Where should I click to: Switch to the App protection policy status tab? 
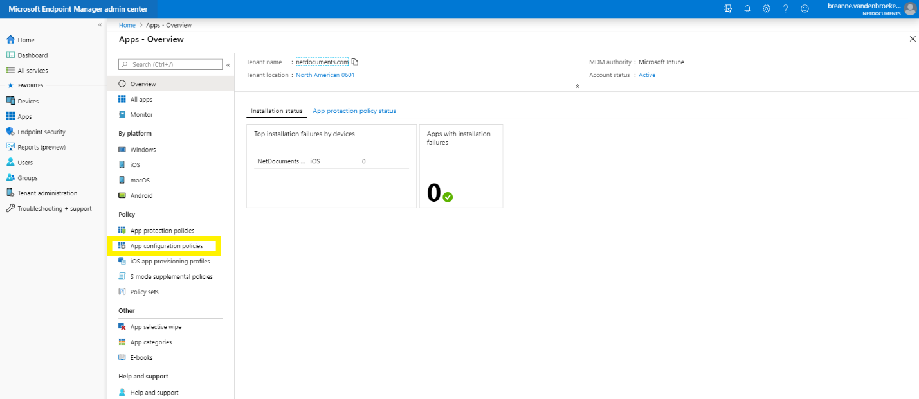tap(354, 111)
